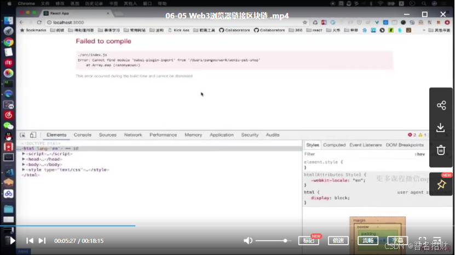Open the 标记 mark button
The height and width of the screenshot is (255, 455).
point(308,240)
